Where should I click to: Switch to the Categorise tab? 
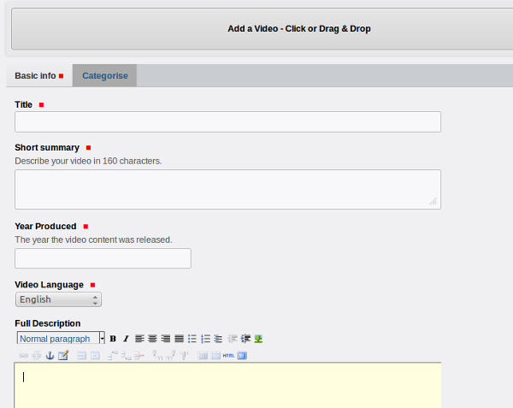104,75
